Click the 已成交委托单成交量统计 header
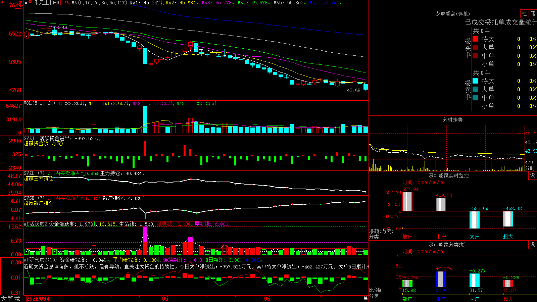537x302 pixels. [501, 22]
